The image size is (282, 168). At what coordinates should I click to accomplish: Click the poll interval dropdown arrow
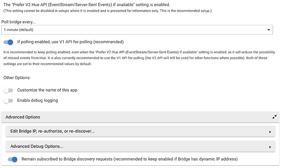click(269, 30)
